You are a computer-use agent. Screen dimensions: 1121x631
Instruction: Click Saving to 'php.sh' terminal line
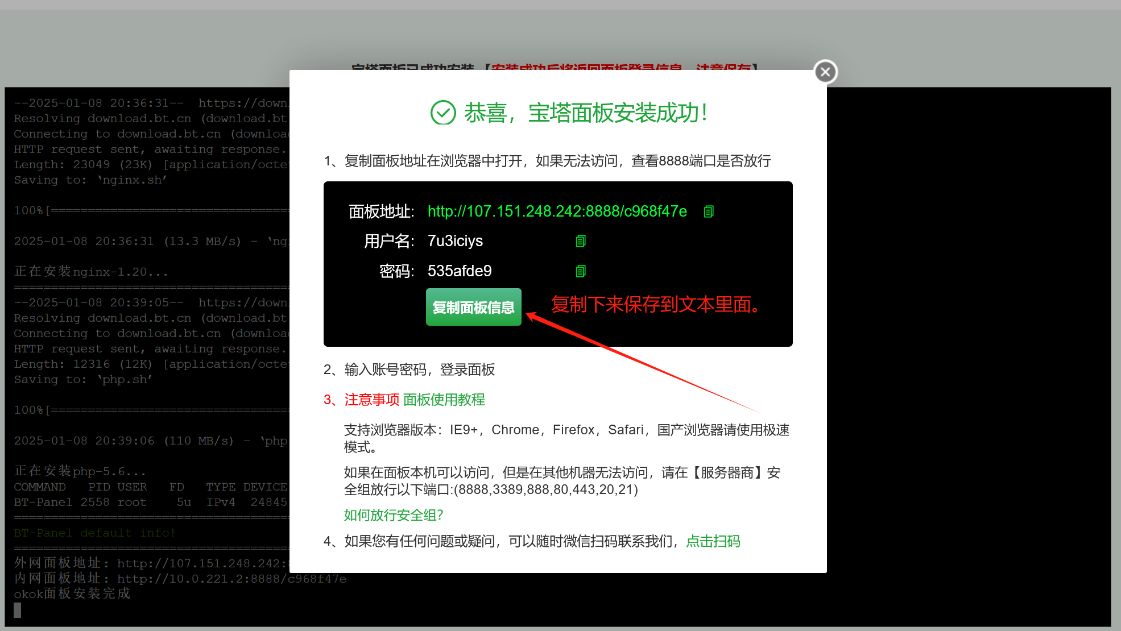[x=83, y=379]
